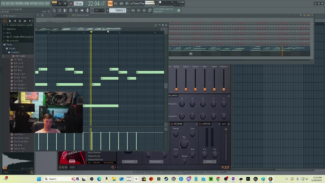Collapse the Cymbals folder
The image size is (325, 183).
click(x=14, y=52)
